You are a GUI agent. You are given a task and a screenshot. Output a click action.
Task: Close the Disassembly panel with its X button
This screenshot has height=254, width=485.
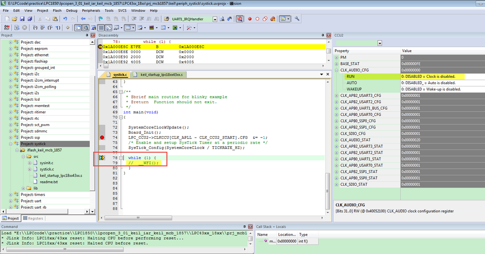[x=329, y=36]
